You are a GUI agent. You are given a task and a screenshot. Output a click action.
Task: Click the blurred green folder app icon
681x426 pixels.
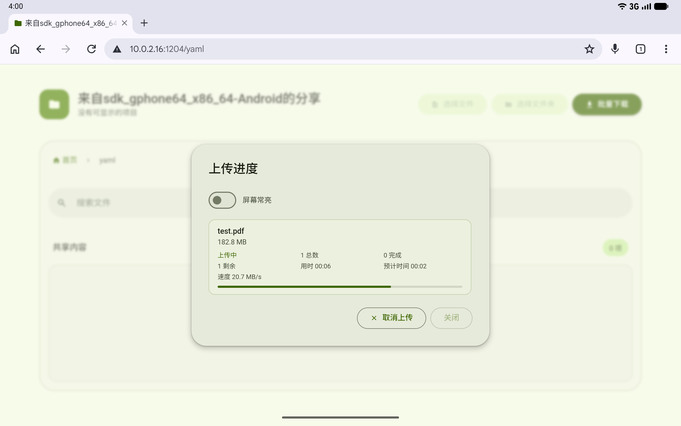pos(54,105)
